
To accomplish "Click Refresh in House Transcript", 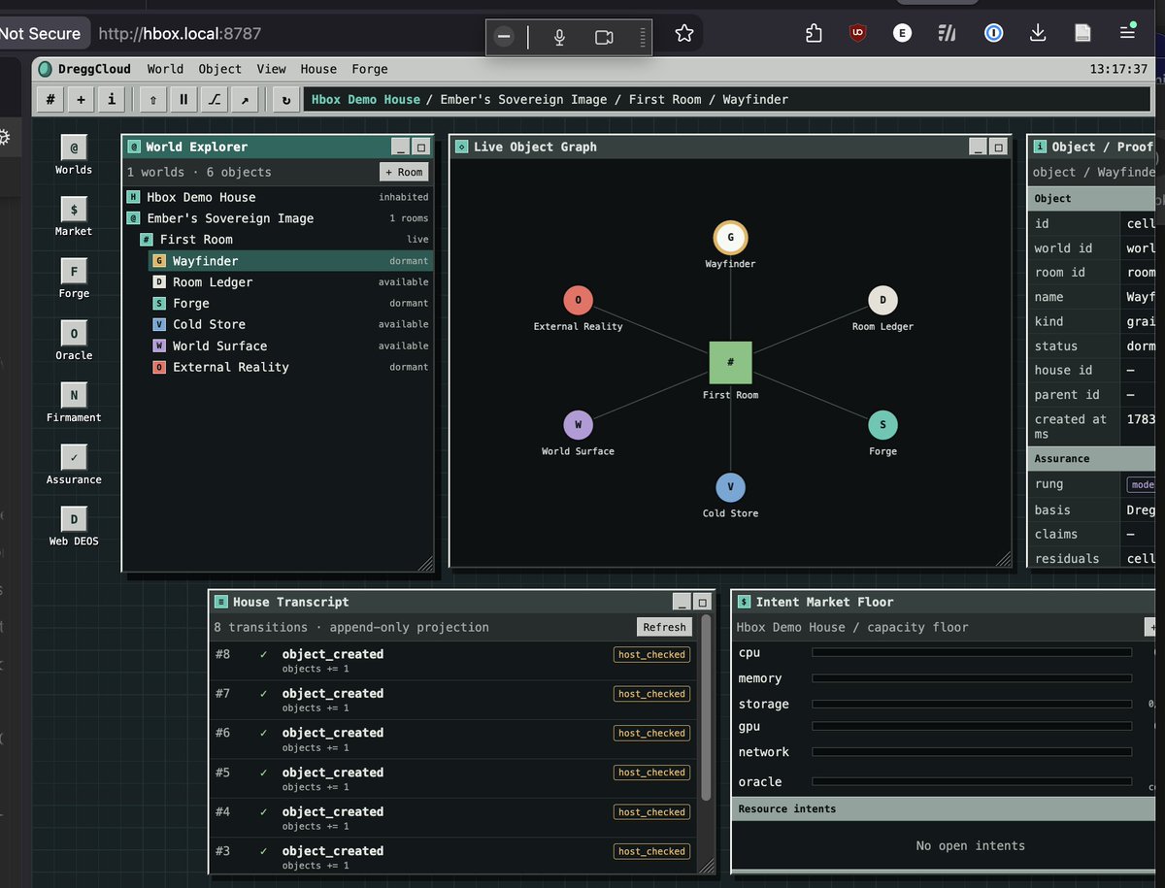I will click(664, 627).
